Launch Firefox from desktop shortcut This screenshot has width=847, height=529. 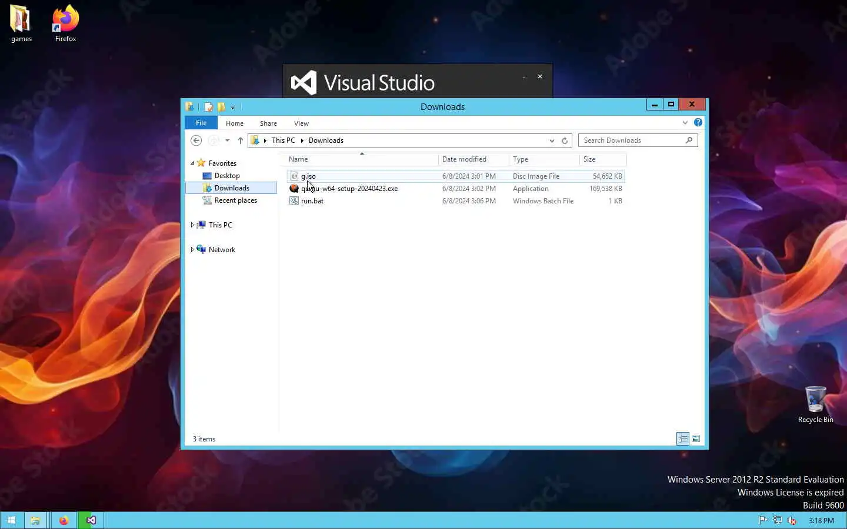click(65, 24)
